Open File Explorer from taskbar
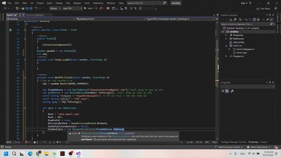Screen dimensions: 281x158 [46, 154]
